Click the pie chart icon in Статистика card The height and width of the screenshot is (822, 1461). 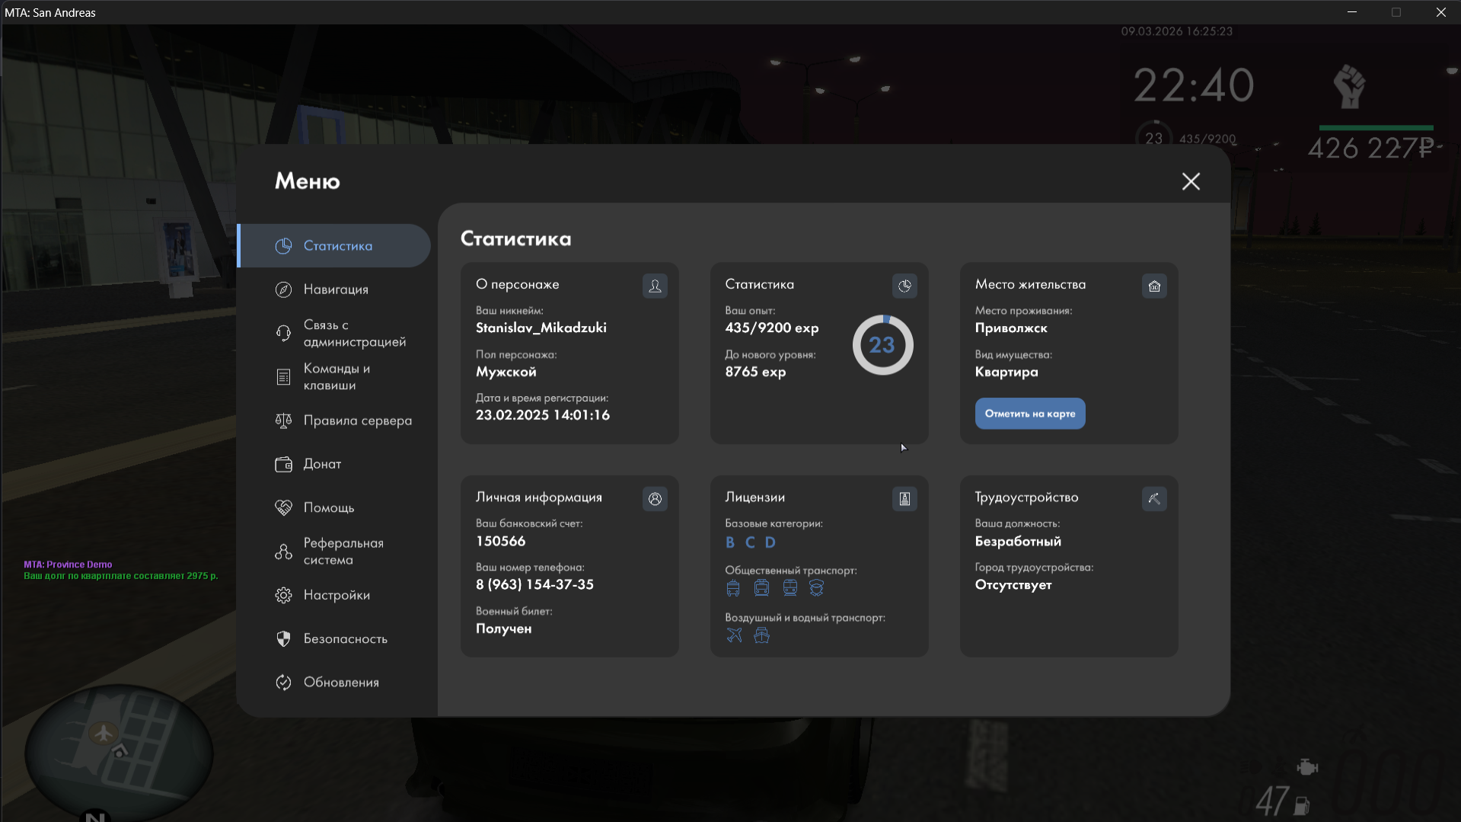[x=904, y=286]
